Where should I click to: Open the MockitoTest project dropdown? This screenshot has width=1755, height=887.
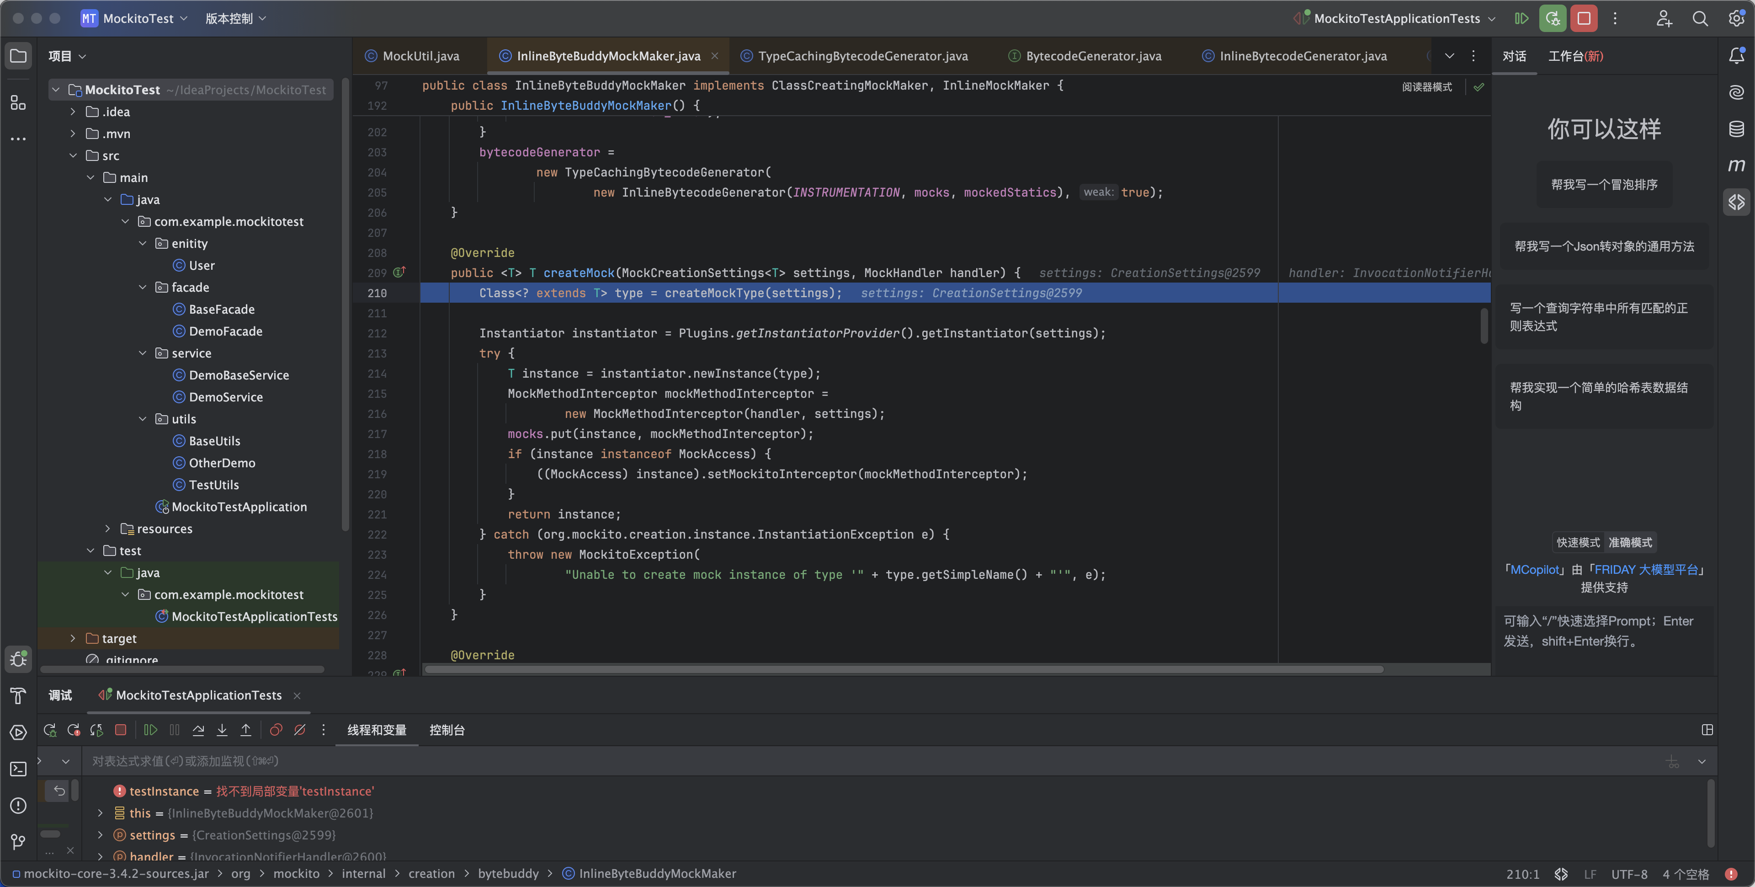[134, 18]
